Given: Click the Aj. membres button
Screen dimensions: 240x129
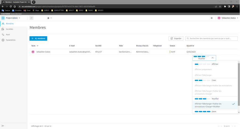Looking at the screenshot, I should 38,39.
